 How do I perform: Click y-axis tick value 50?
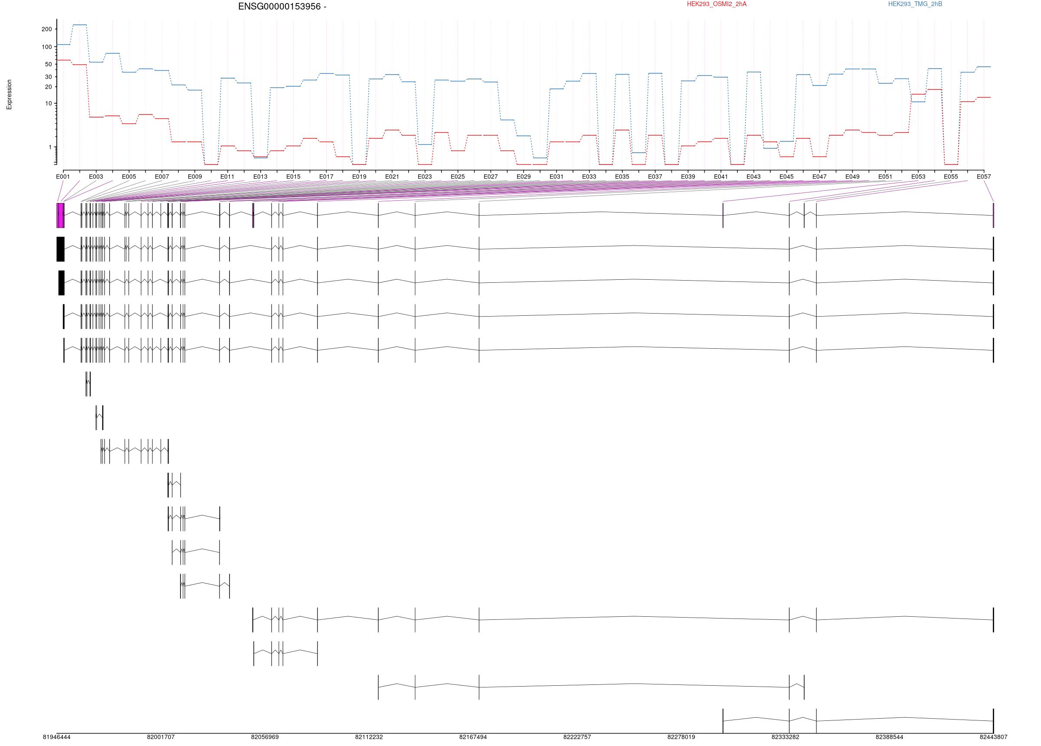coord(48,65)
